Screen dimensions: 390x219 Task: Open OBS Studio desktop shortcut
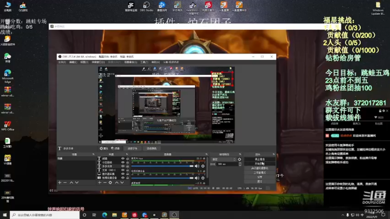tap(146, 6)
